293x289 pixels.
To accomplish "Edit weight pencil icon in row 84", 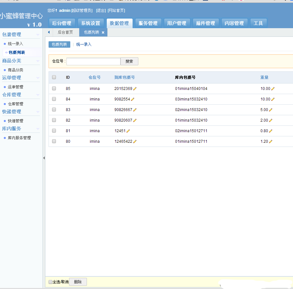I will tap(273, 99).
